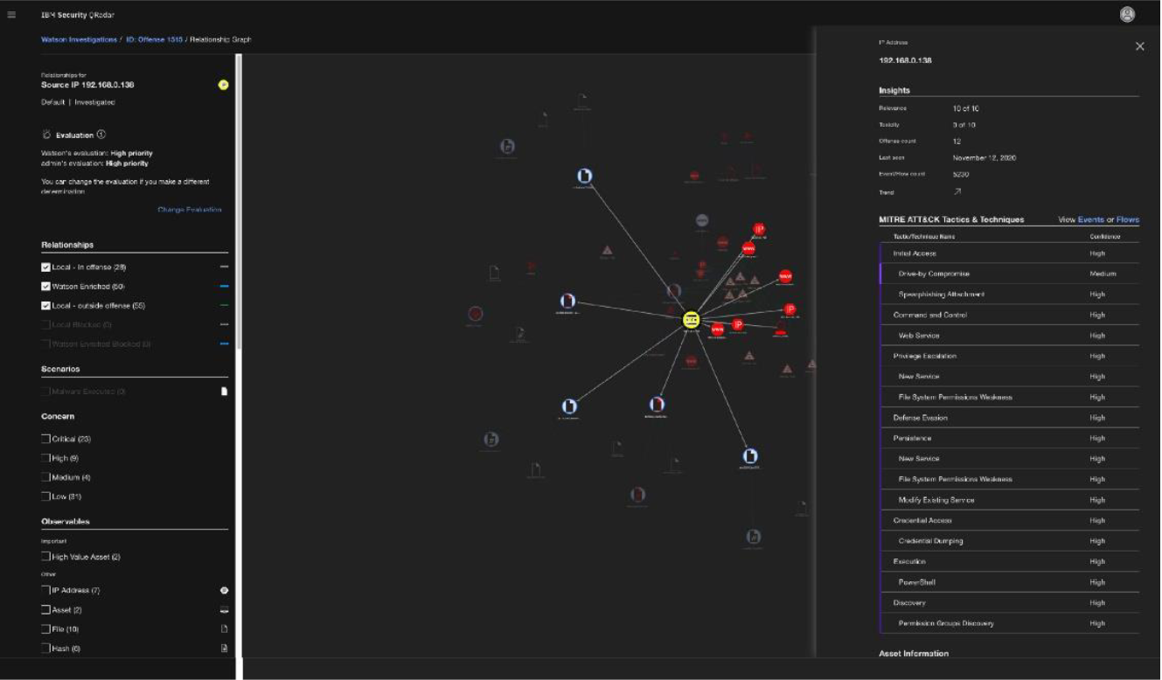Enable the Critical (23) concern filter

45,439
